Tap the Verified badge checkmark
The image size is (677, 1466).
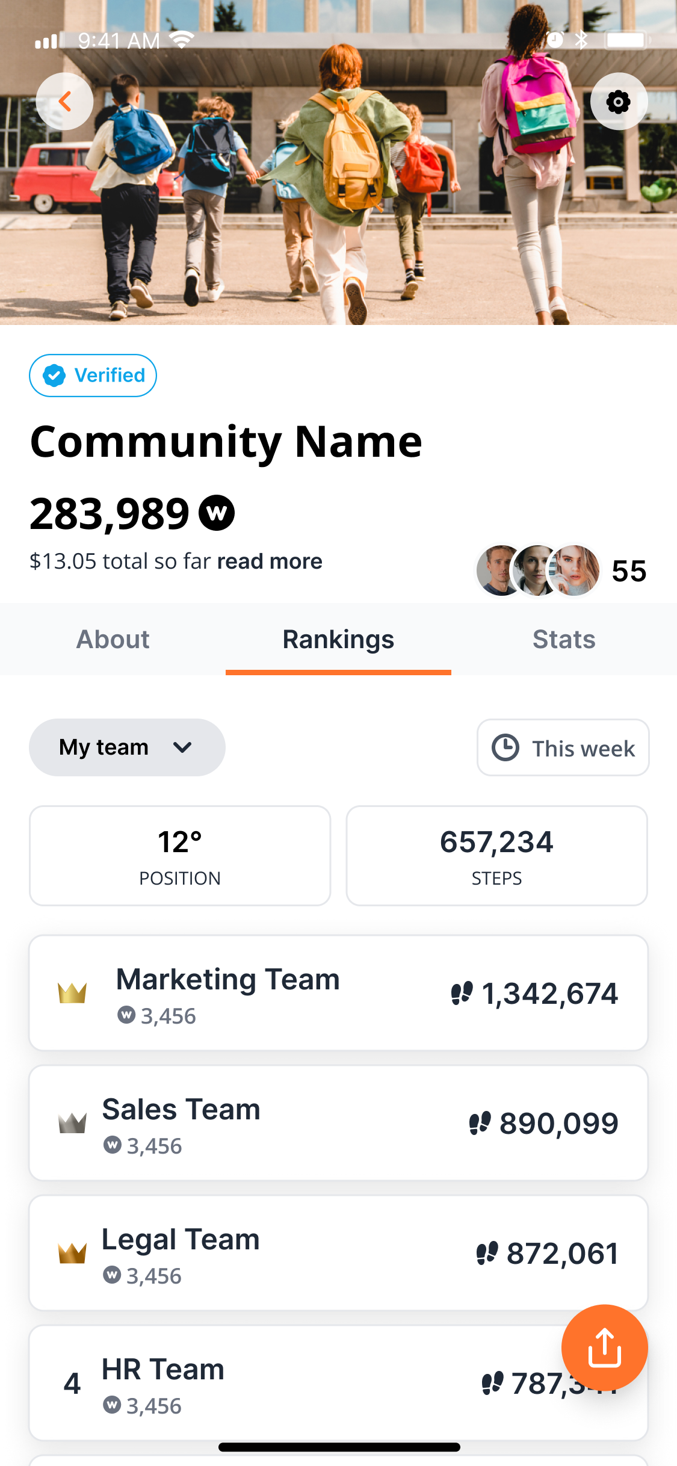[x=54, y=376]
